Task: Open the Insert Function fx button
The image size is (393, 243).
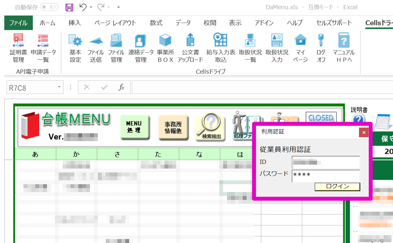Action: 122,87
